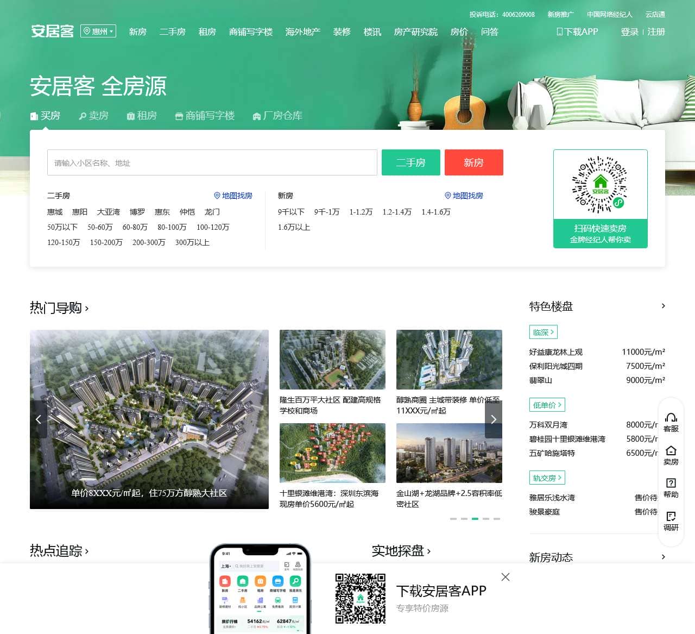Filter second-hand homes by 大亚湾

pyautogui.click(x=109, y=212)
